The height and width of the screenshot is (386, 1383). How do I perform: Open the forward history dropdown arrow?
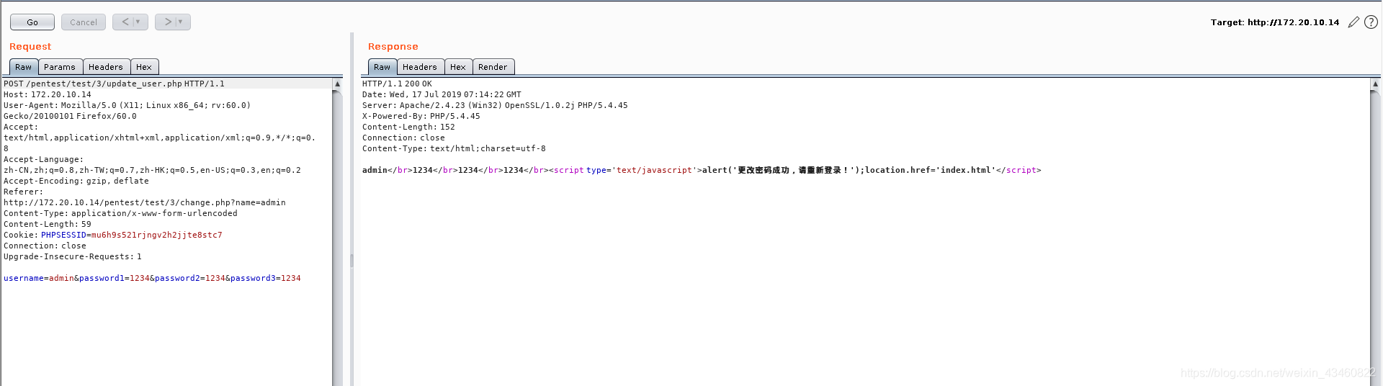click(181, 22)
